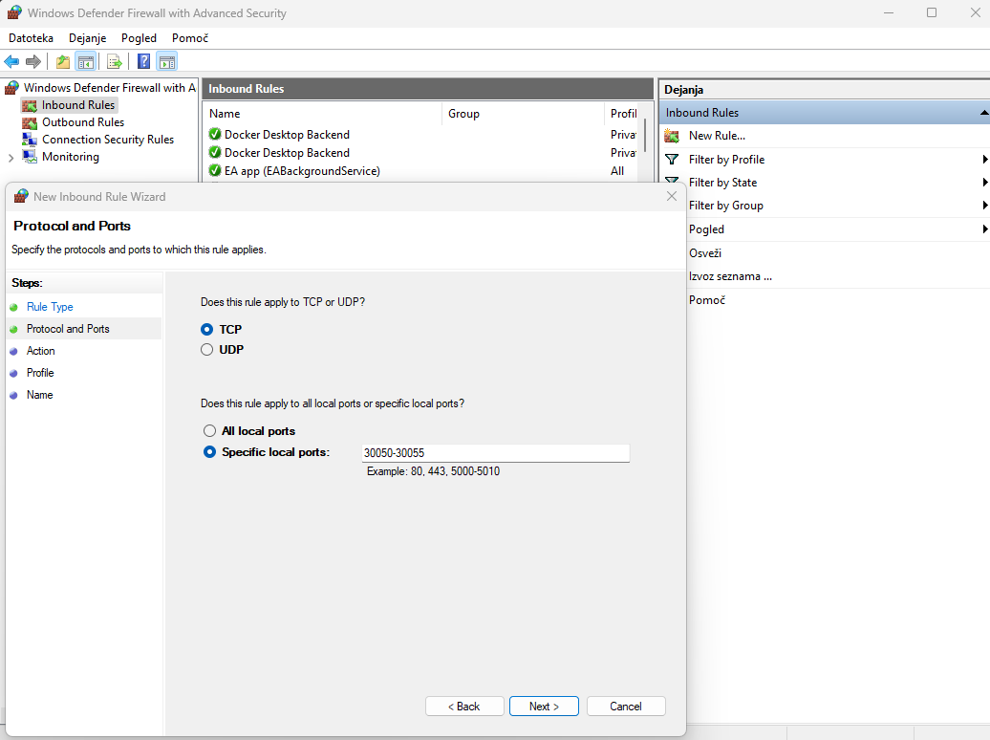Click the Export List toolbar icon
Screen dimensions: 990x740
click(x=115, y=62)
